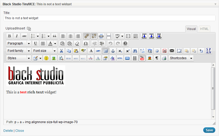The width and height of the screenshot is (219, 136).
Task: Toggle underline formatting
Action: pyautogui.click(x=36, y=43)
